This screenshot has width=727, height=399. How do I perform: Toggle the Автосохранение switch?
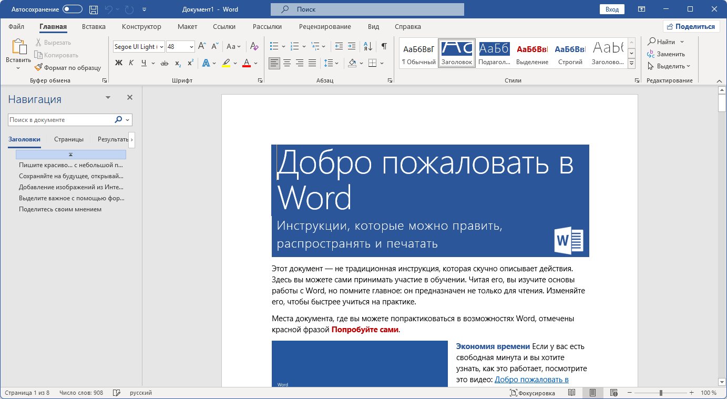(x=72, y=9)
